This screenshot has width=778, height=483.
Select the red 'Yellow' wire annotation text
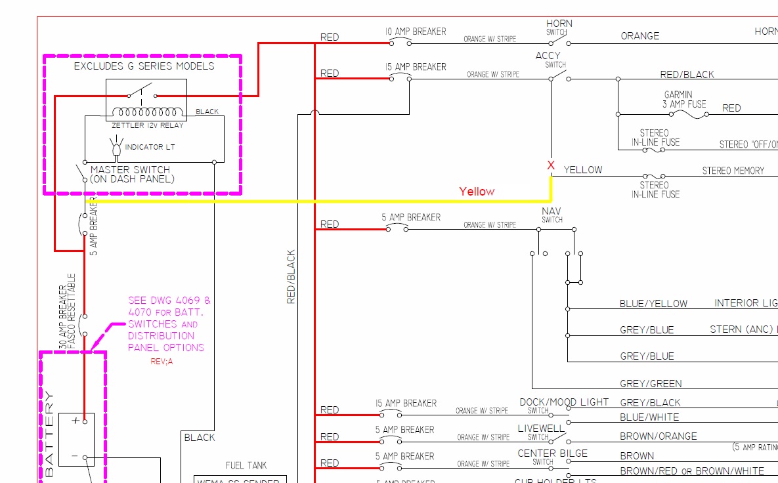pyautogui.click(x=477, y=192)
